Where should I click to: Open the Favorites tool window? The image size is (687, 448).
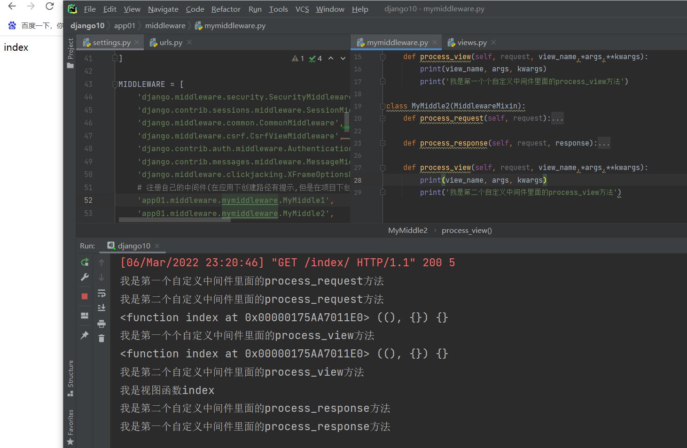tap(70, 427)
